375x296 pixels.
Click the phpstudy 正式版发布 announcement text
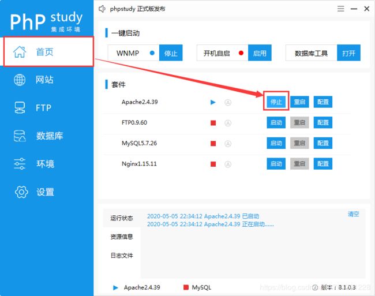point(137,9)
